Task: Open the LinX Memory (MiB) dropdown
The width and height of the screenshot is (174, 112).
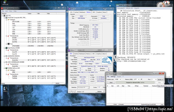Action: pyautogui.click(x=139, y=79)
